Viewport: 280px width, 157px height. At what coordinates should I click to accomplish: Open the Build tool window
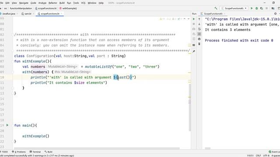click(49, 152)
